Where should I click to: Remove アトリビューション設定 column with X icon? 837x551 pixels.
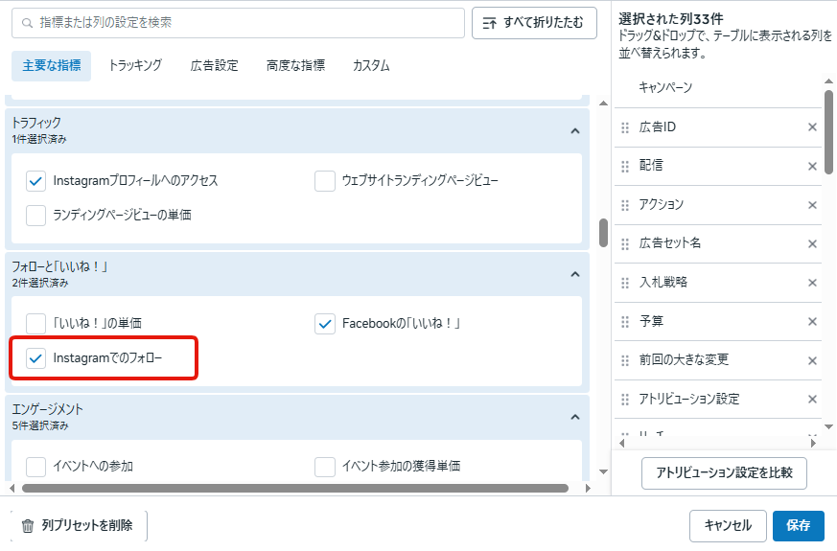point(812,399)
